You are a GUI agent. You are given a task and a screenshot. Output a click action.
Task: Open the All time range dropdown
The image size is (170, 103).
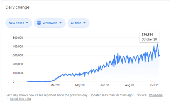click(x=78, y=23)
